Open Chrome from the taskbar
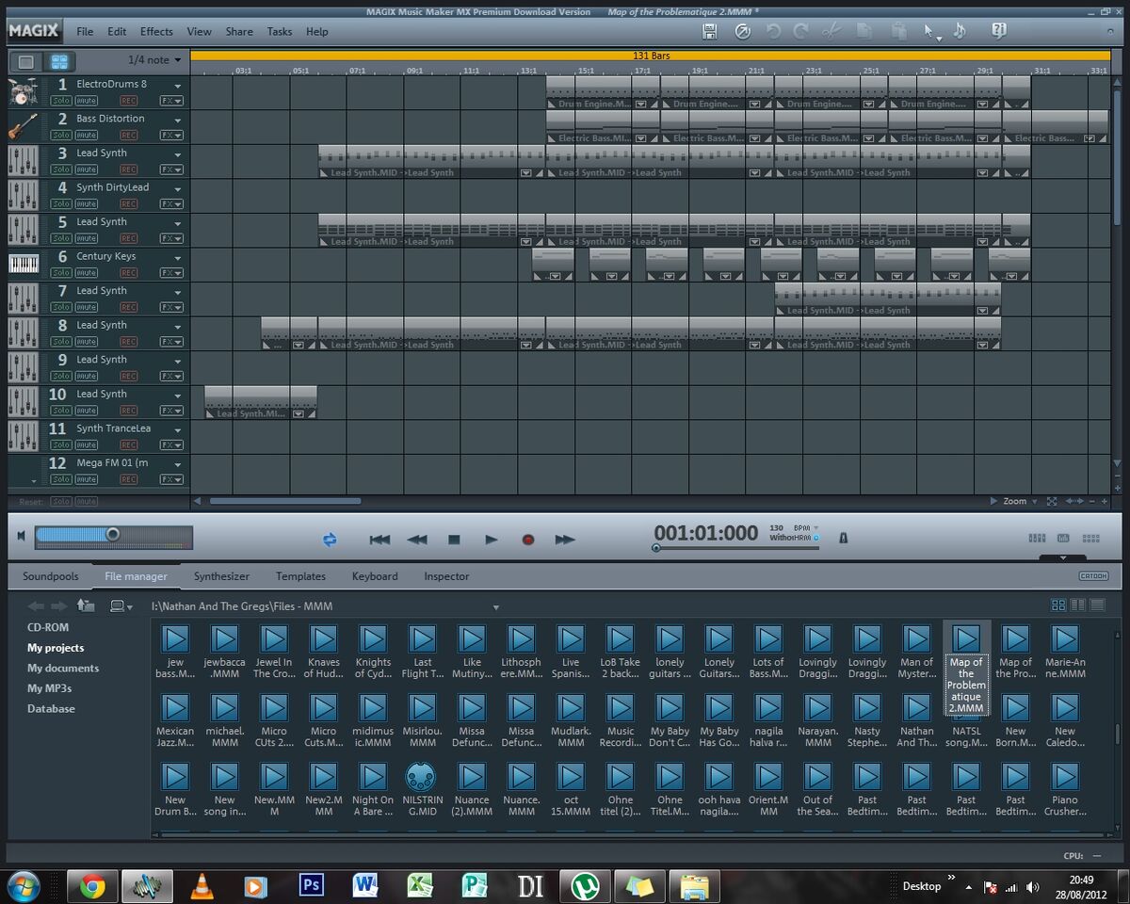Image resolution: width=1130 pixels, height=904 pixels. (x=92, y=886)
